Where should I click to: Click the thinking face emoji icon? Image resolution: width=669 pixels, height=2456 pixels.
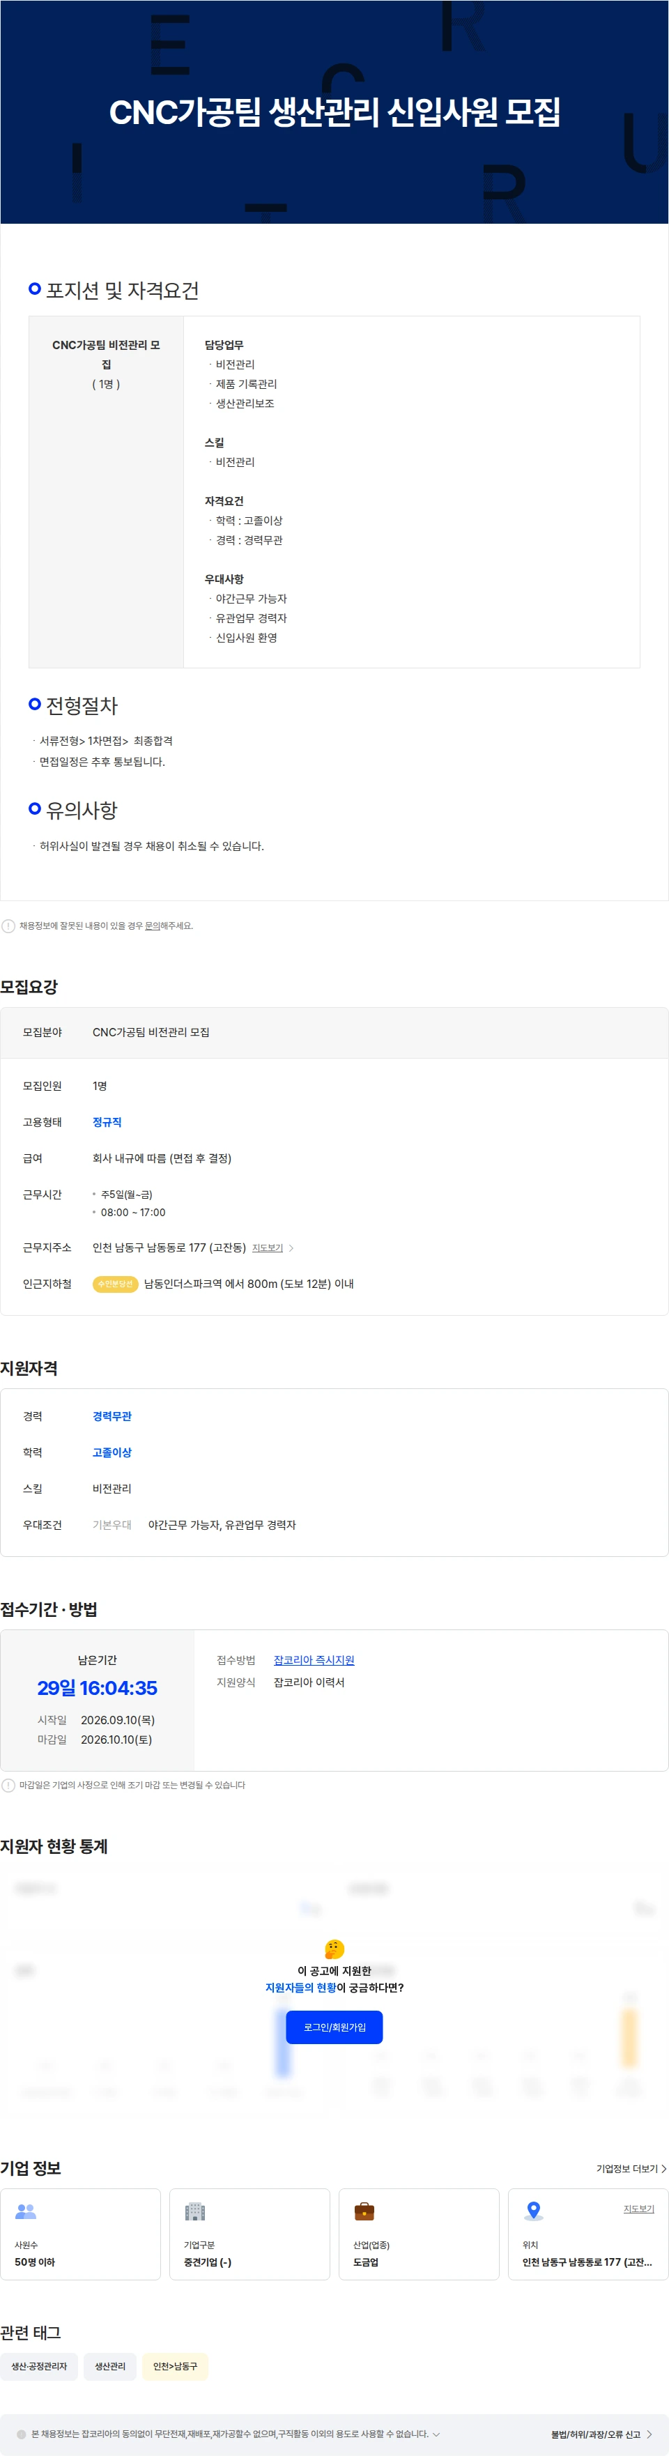click(334, 1949)
